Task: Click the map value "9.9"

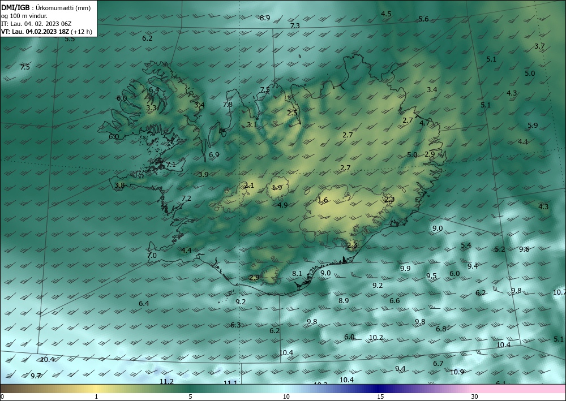Action: pyautogui.click(x=405, y=268)
